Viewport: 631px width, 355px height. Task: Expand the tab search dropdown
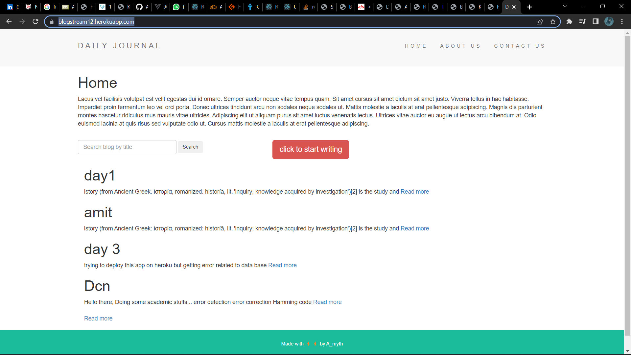(x=565, y=7)
